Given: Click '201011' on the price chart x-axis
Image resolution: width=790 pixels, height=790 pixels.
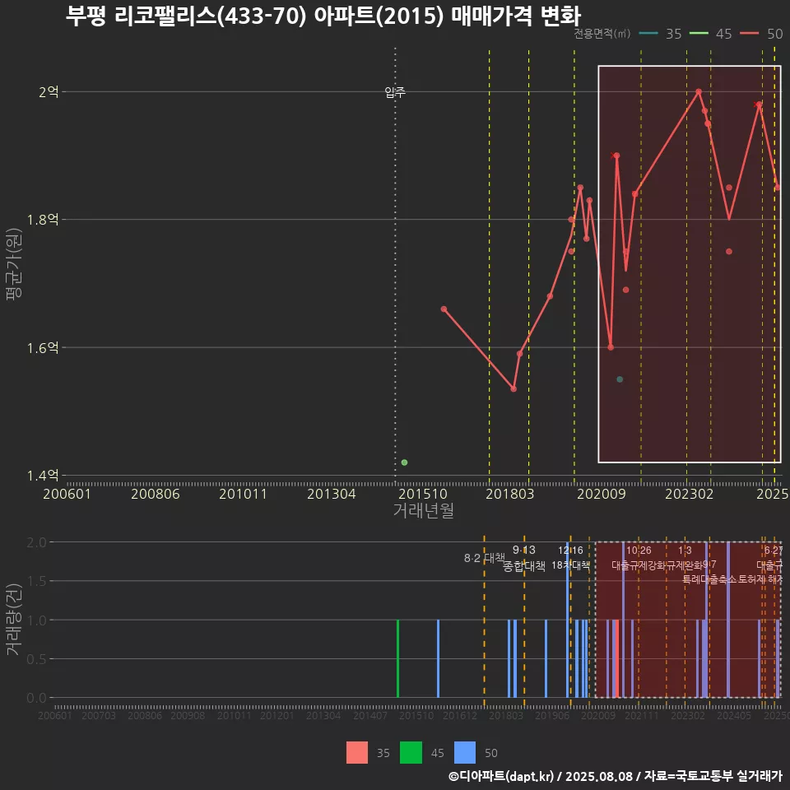Looking at the screenshot, I should [x=243, y=494].
